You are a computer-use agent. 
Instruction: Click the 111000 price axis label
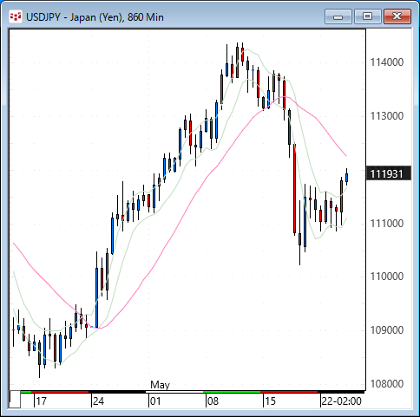pyautogui.click(x=387, y=224)
